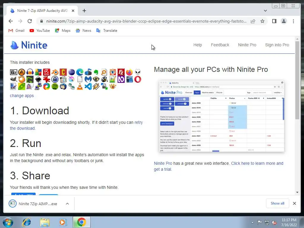
Task: Bookmark this page with the star icon
Action: pyautogui.click(x=262, y=21)
